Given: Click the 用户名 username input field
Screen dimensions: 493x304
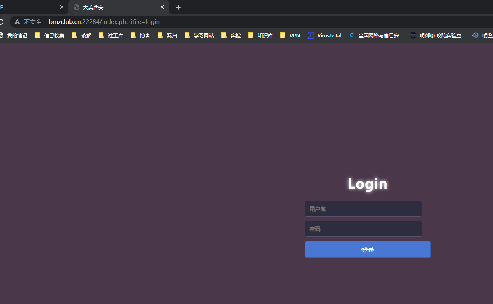Looking at the screenshot, I should coord(363,209).
